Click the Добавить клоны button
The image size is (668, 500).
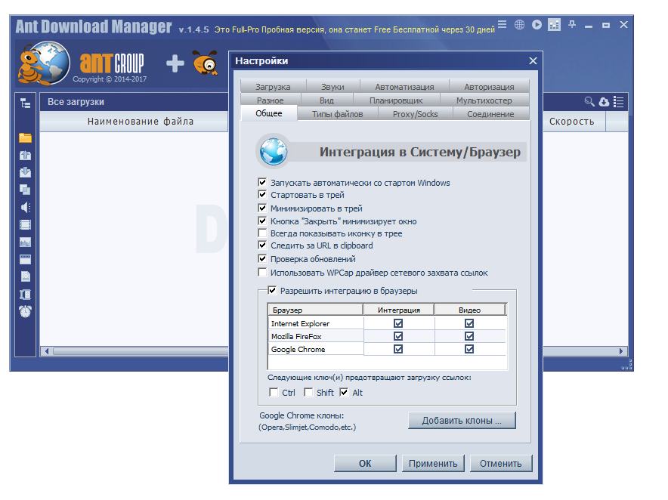pyautogui.click(x=462, y=420)
